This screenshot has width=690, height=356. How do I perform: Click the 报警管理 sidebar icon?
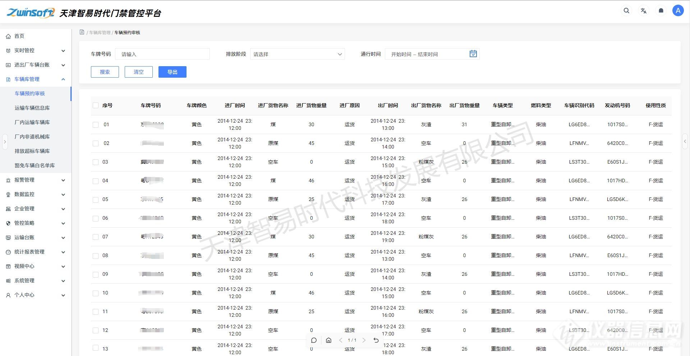(x=8, y=180)
